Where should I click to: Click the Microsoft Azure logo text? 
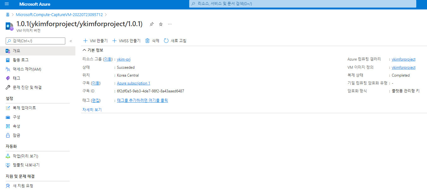[35, 4]
